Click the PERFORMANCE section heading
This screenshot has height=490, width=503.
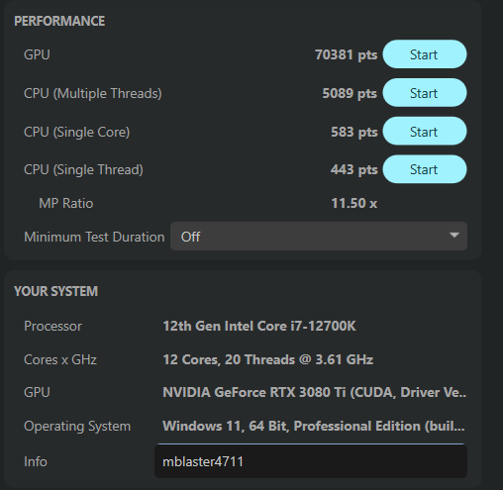[59, 21]
